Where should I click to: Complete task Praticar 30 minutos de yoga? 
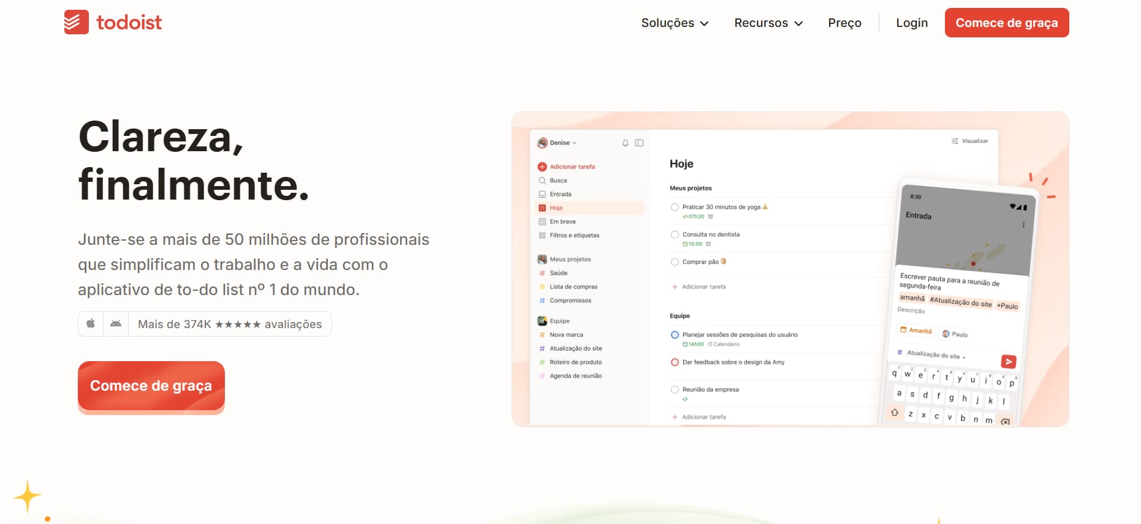point(675,207)
